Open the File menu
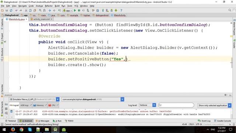The image size is (236, 133). click(3, 6)
